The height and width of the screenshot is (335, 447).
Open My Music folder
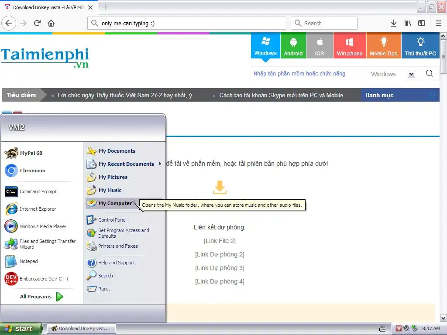[124, 190]
